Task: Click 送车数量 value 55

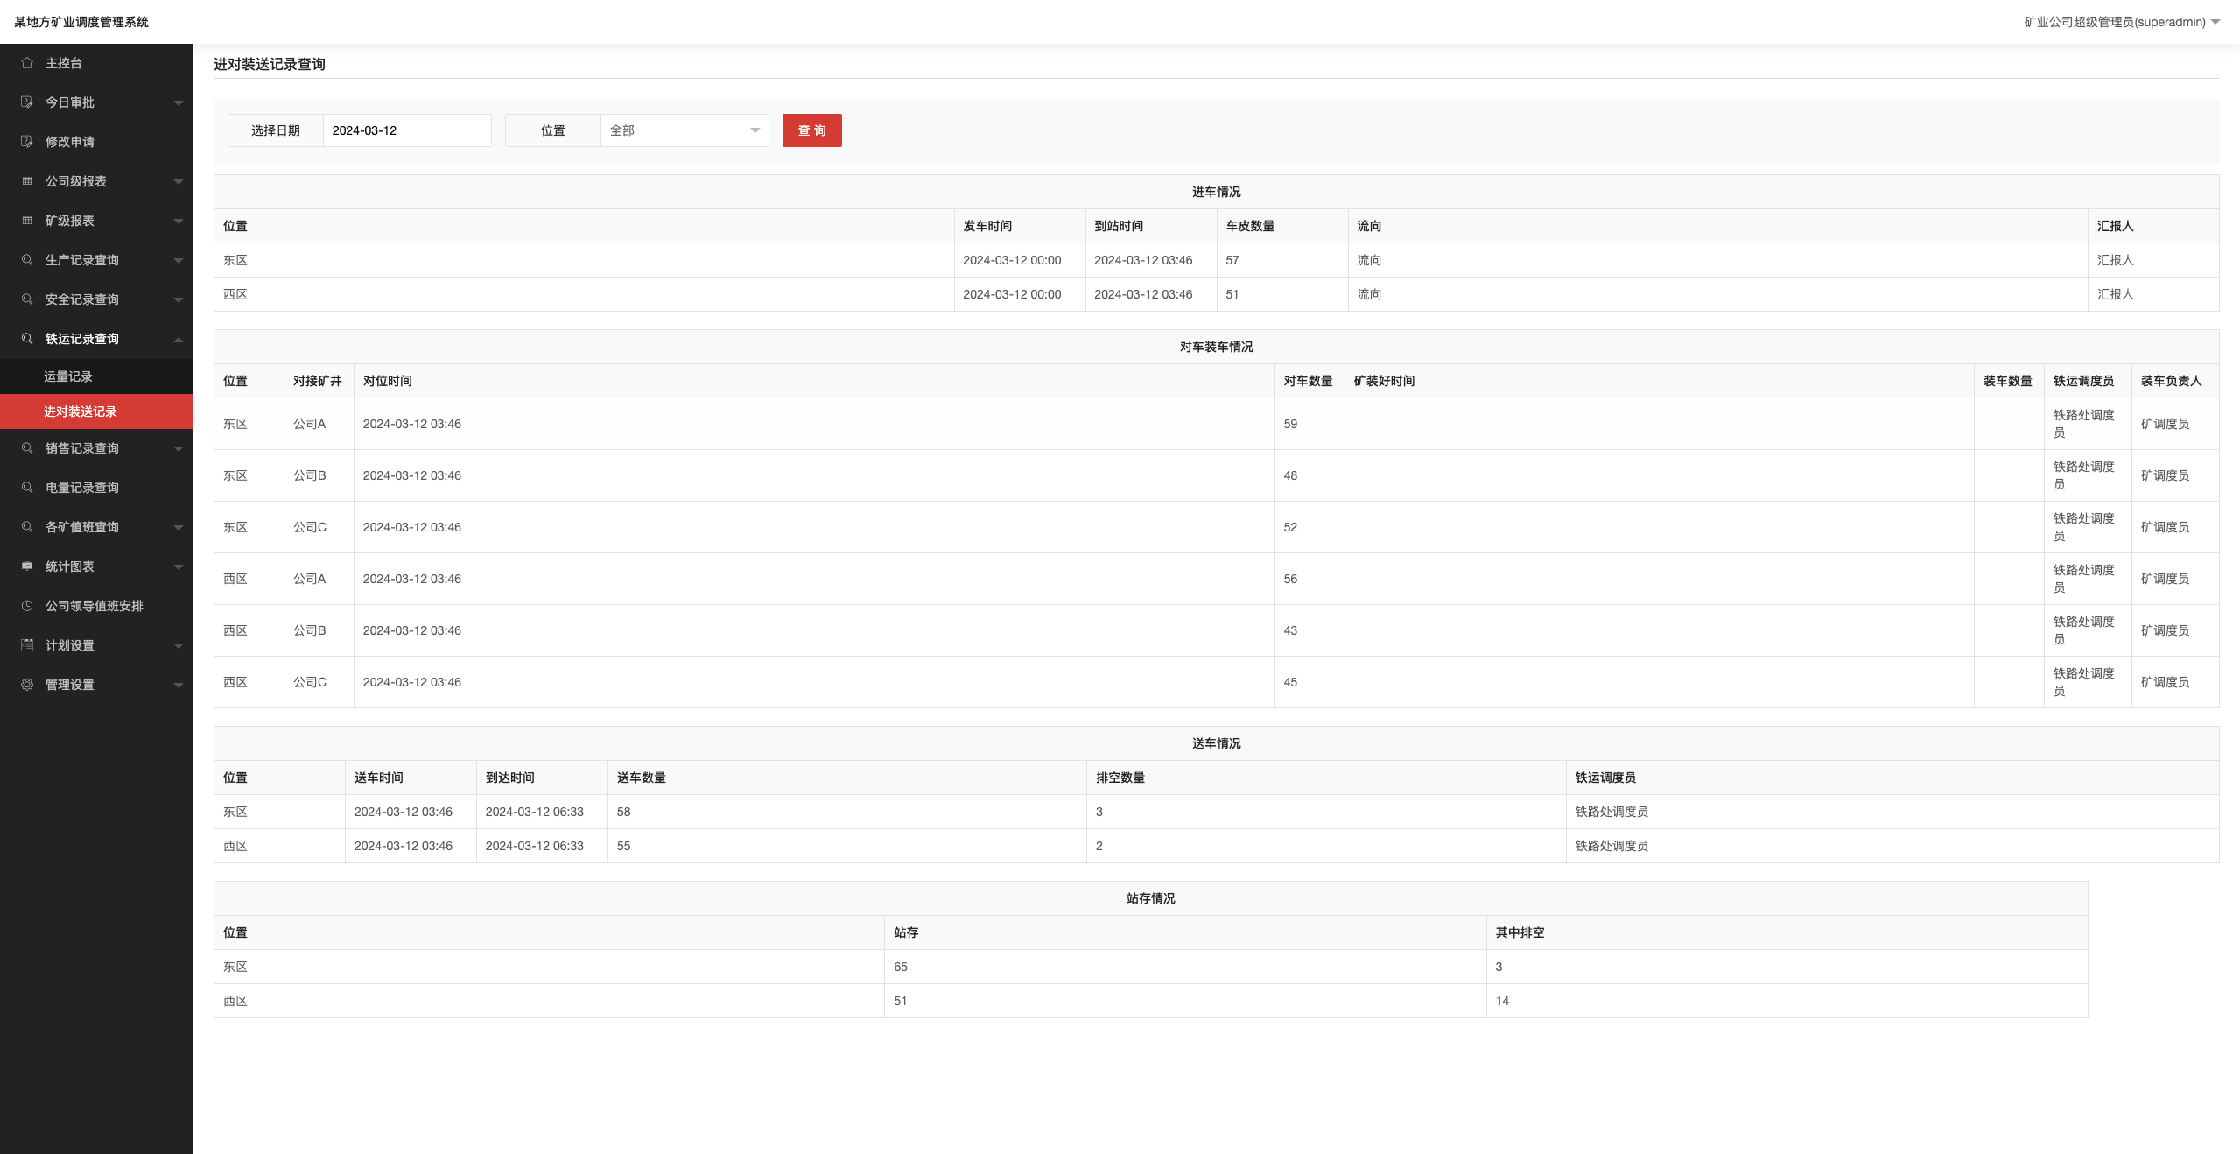Action: click(623, 846)
